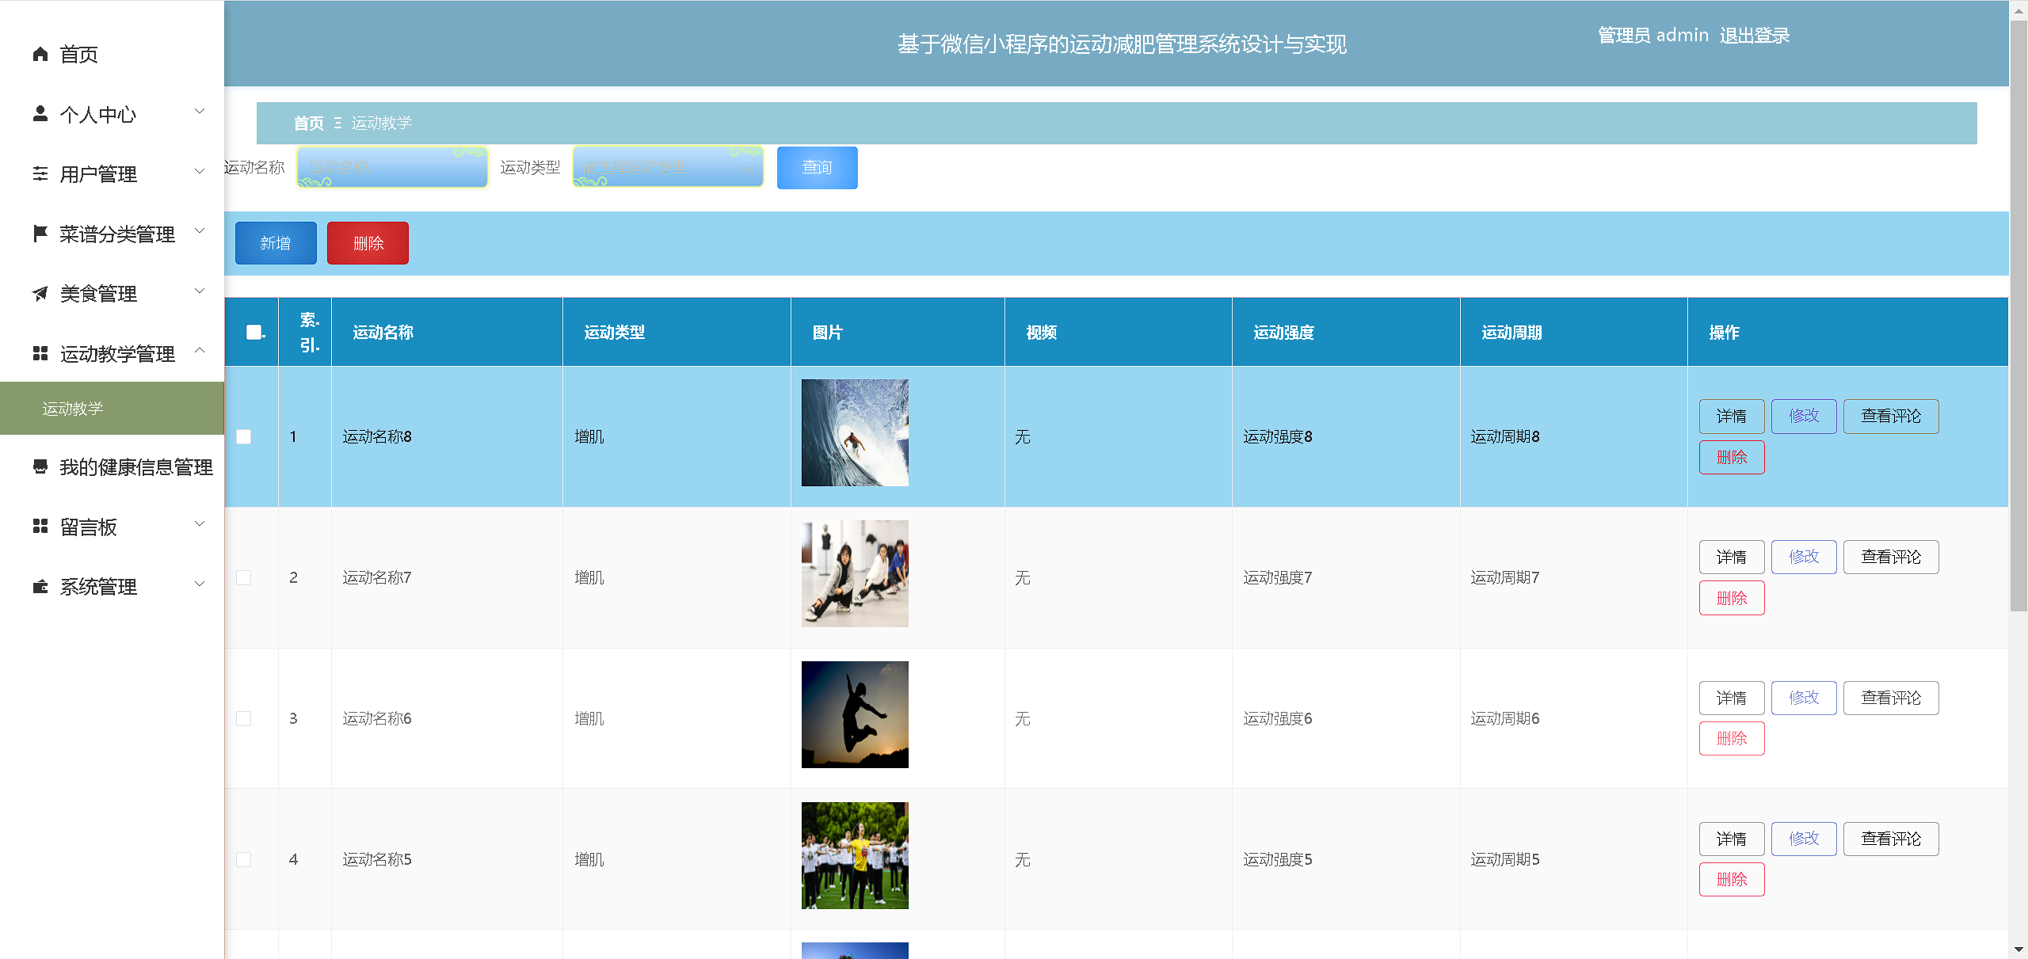Click the 运动教学管理 grid icon

40,353
